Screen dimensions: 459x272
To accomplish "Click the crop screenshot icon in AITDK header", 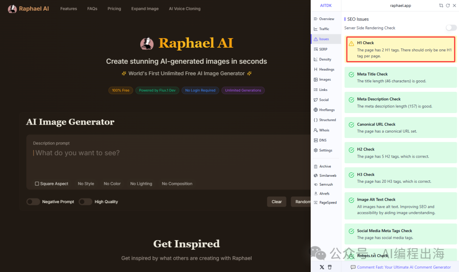I will pyautogui.click(x=441, y=6).
